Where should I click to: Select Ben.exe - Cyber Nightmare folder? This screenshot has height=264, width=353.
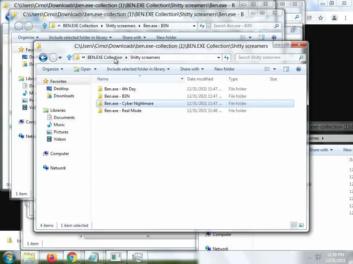(195, 103)
